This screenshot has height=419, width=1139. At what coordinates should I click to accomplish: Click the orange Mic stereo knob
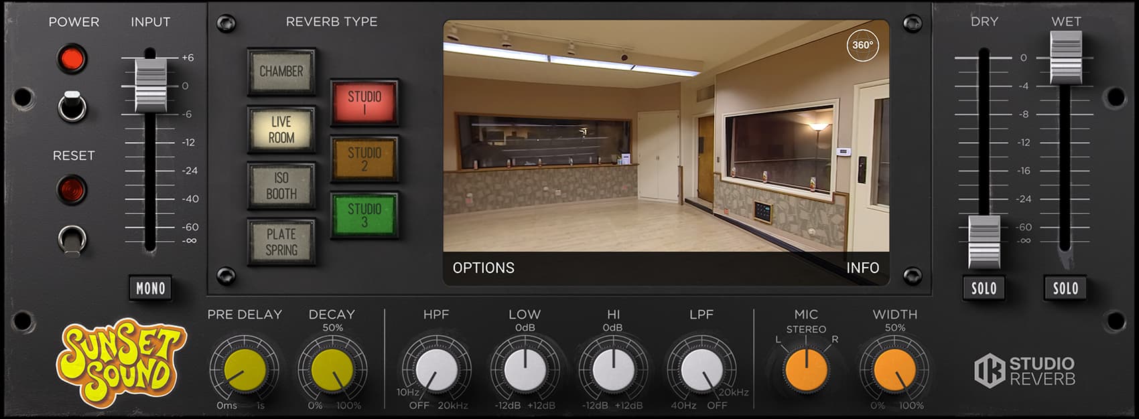point(806,370)
